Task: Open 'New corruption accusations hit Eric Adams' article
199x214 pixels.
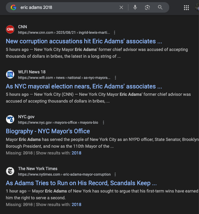Action: 84,41
